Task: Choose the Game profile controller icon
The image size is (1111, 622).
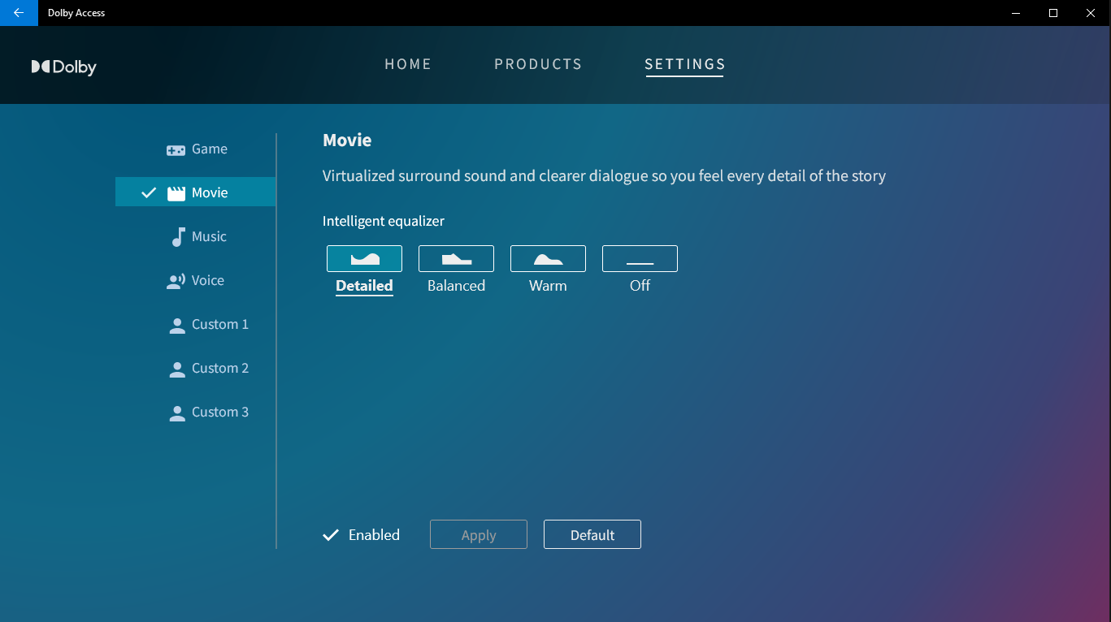Action: click(176, 149)
